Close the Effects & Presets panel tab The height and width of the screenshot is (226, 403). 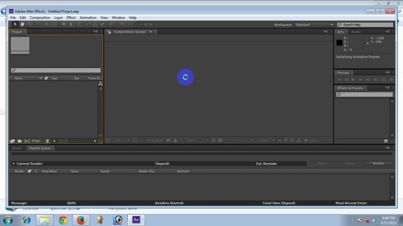click(365, 88)
